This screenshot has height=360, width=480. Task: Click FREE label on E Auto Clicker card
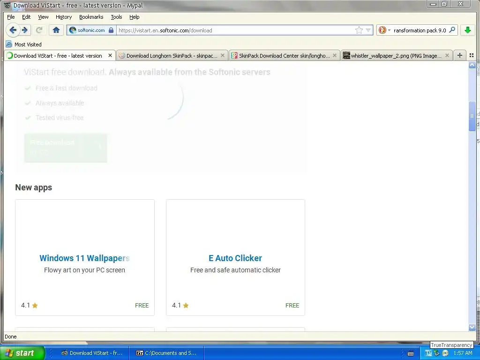292,306
